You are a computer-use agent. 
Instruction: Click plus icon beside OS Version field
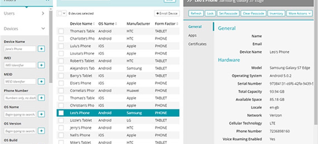pos(41,131)
